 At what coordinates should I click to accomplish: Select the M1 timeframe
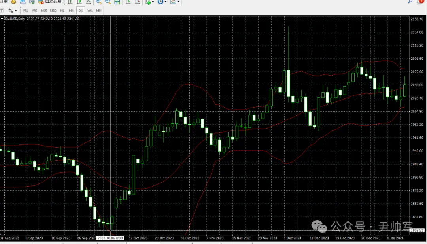tap(26, 11)
